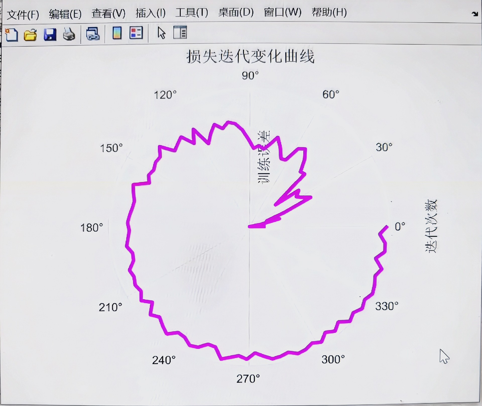Print the figure via the printer icon
This screenshot has width=482, height=406.
coord(69,34)
